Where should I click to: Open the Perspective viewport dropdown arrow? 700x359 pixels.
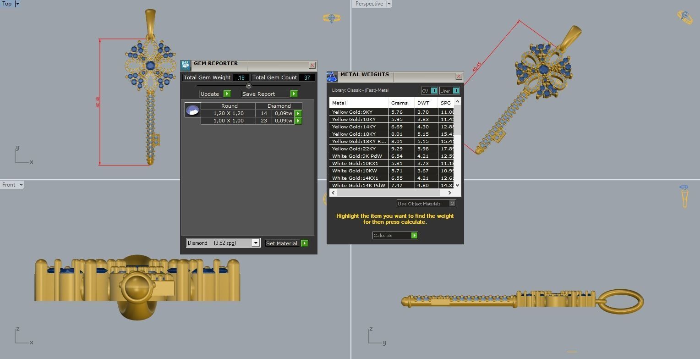point(389,4)
